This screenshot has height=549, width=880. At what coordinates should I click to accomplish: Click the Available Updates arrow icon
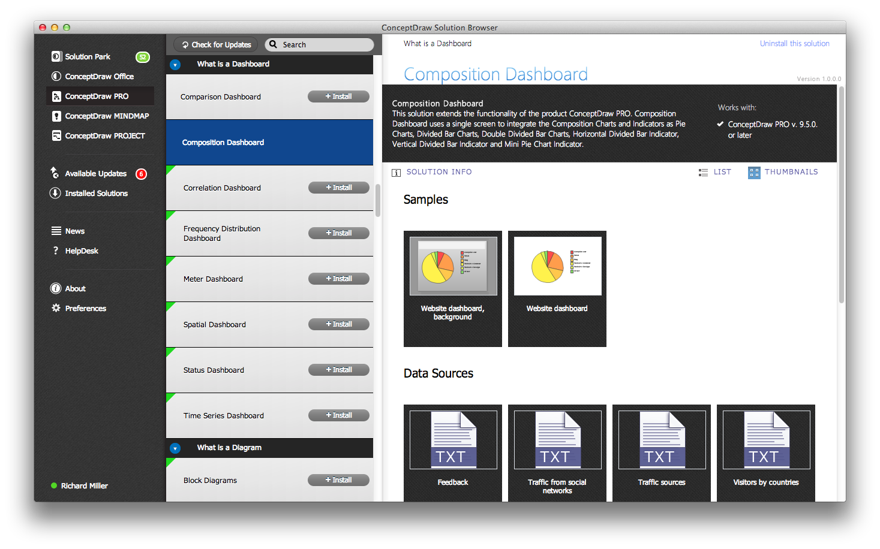tap(55, 173)
